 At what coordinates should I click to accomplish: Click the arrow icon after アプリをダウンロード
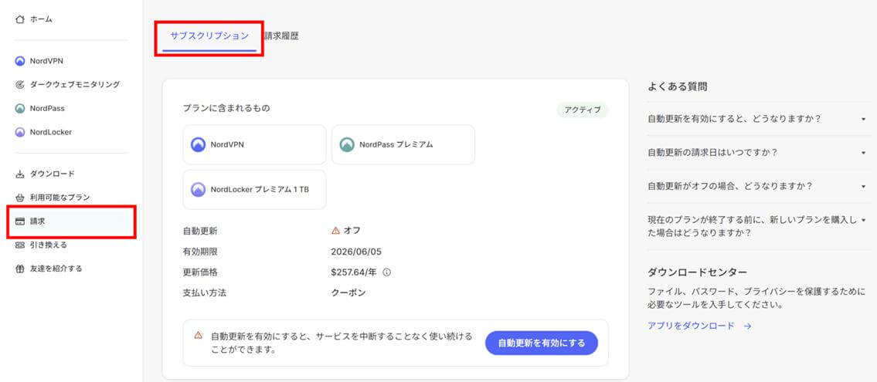[x=747, y=326]
